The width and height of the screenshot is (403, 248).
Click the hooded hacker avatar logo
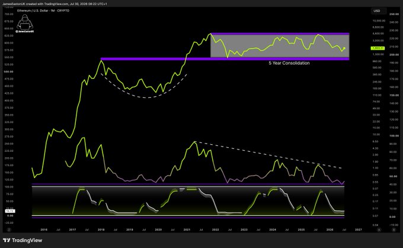point(25,22)
